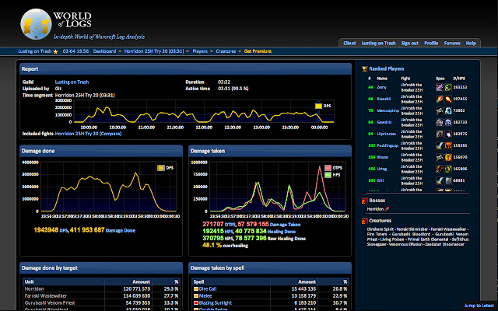
Task: Click the gold star next to Lusting on Trash
Action: [x=55, y=51]
